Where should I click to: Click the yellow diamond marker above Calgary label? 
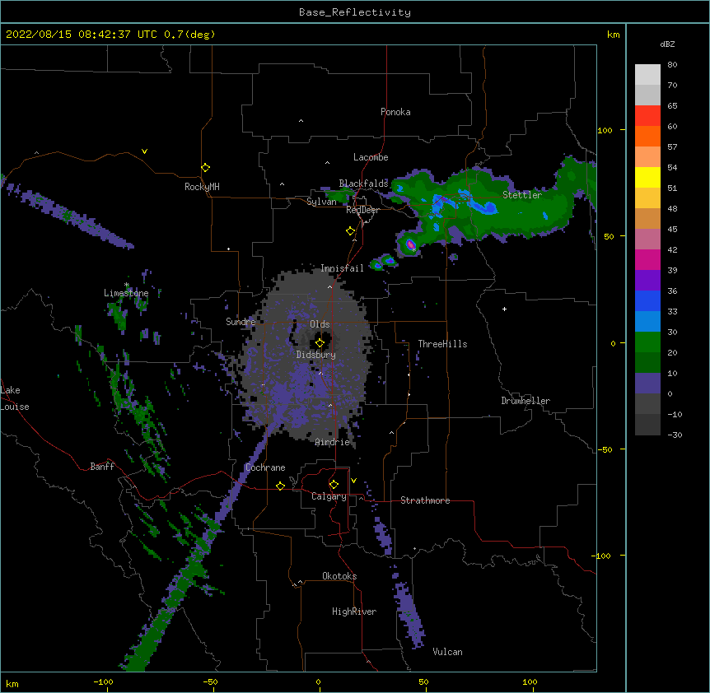pyautogui.click(x=334, y=485)
